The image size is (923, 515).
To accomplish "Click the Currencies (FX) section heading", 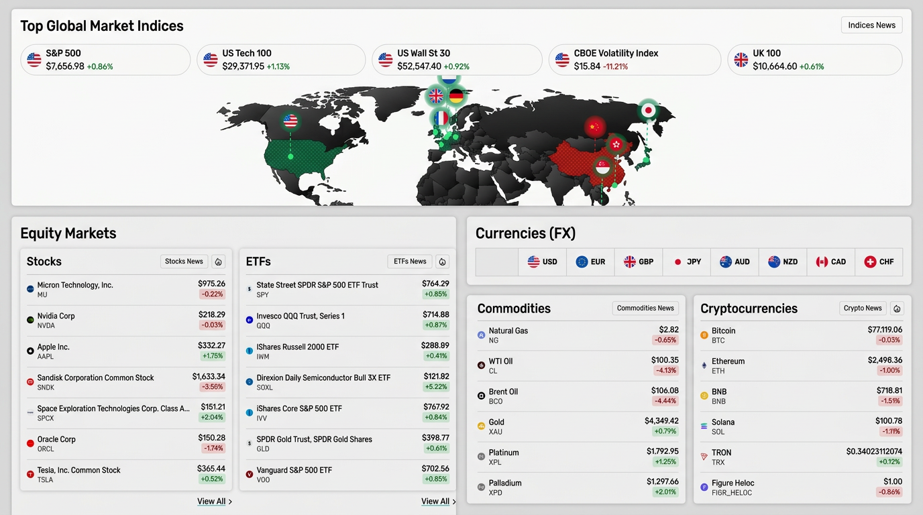I will [x=526, y=233].
